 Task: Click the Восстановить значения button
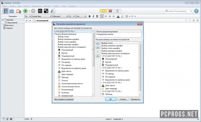point(64,99)
